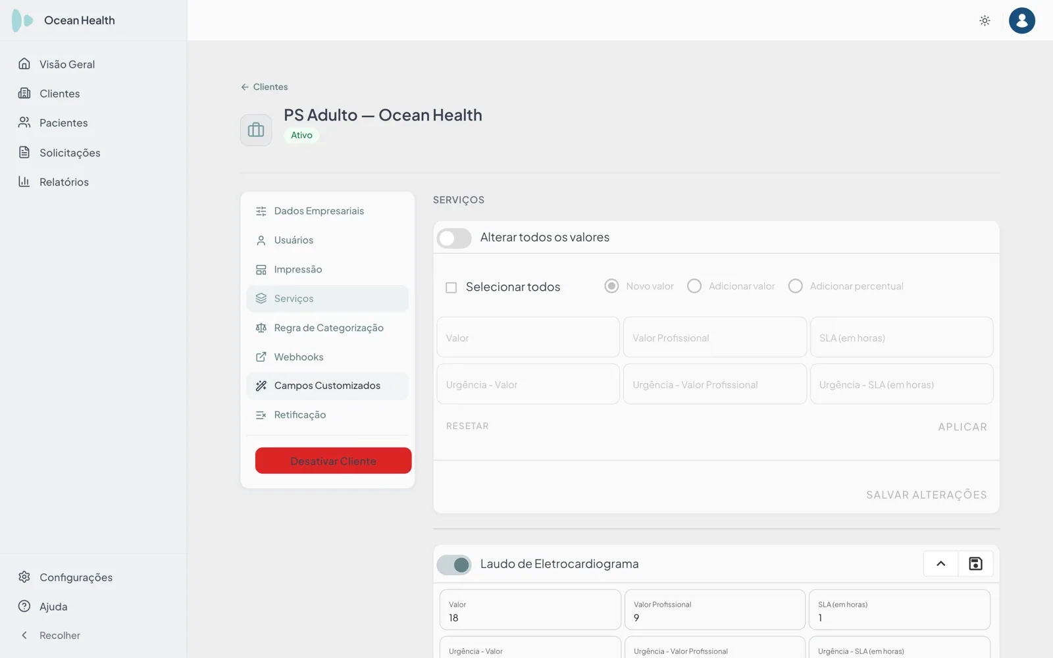The height and width of the screenshot is (658, 1053).
Task: Click the Visão Geral home icon
Action: pos(24,64)
